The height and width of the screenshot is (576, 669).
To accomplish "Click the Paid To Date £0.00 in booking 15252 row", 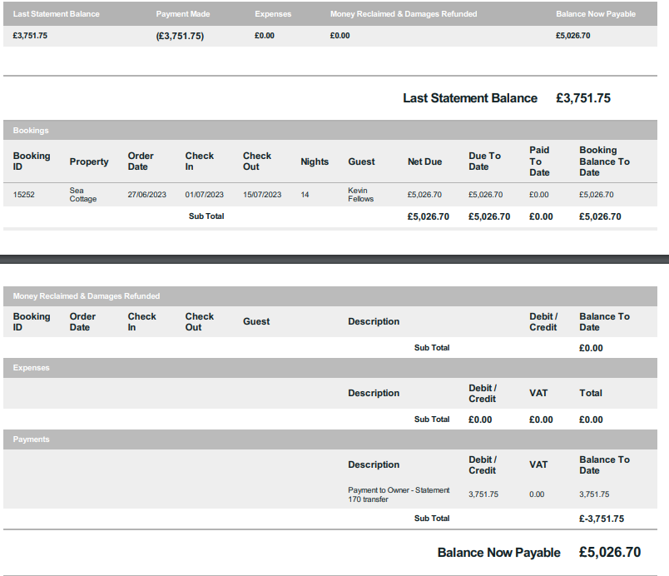I will click(539, 195).
